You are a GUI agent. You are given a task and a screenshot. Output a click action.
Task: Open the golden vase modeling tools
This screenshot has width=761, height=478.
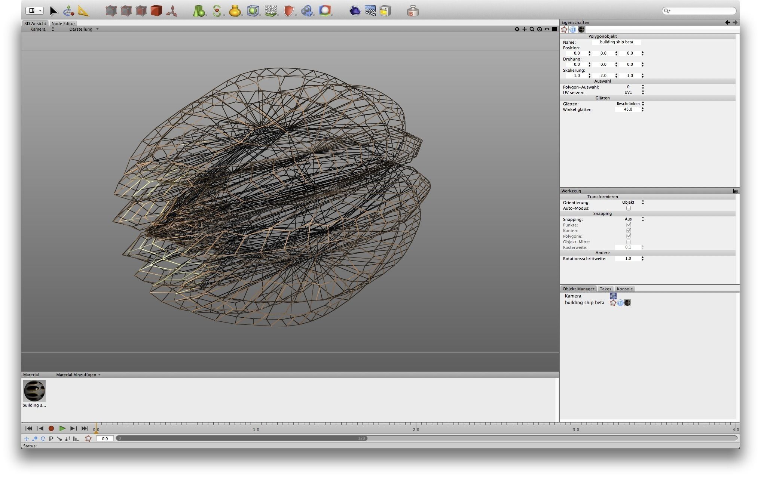[235, 11]
